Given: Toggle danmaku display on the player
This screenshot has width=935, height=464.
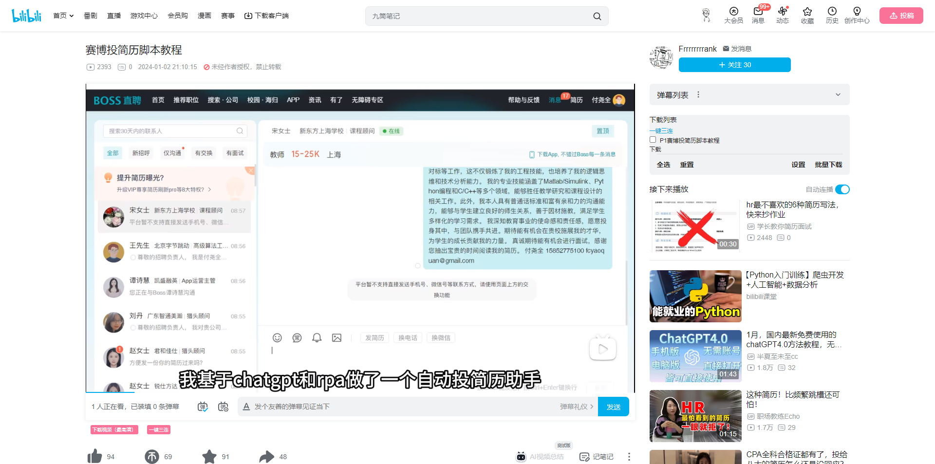Looking at the screenshot, I should pyautogui.click(x=203, y=407).
